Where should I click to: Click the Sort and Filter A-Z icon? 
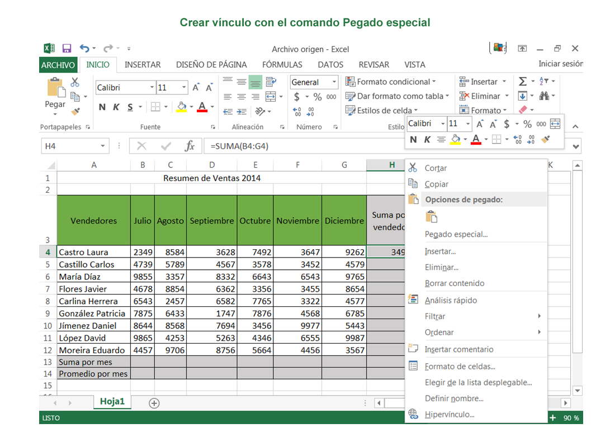[x=544, y=81]
